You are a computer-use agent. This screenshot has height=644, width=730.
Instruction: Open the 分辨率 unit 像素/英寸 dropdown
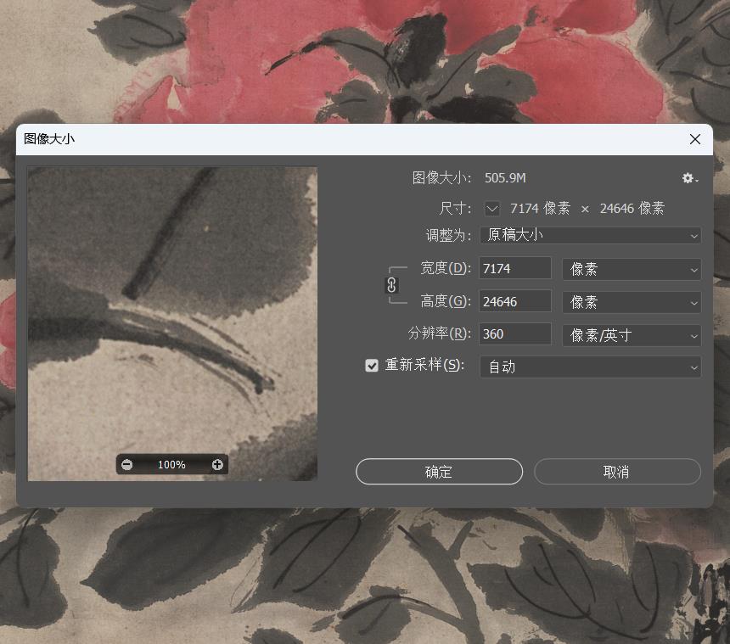pyautogui.click(x=632, y=335)
